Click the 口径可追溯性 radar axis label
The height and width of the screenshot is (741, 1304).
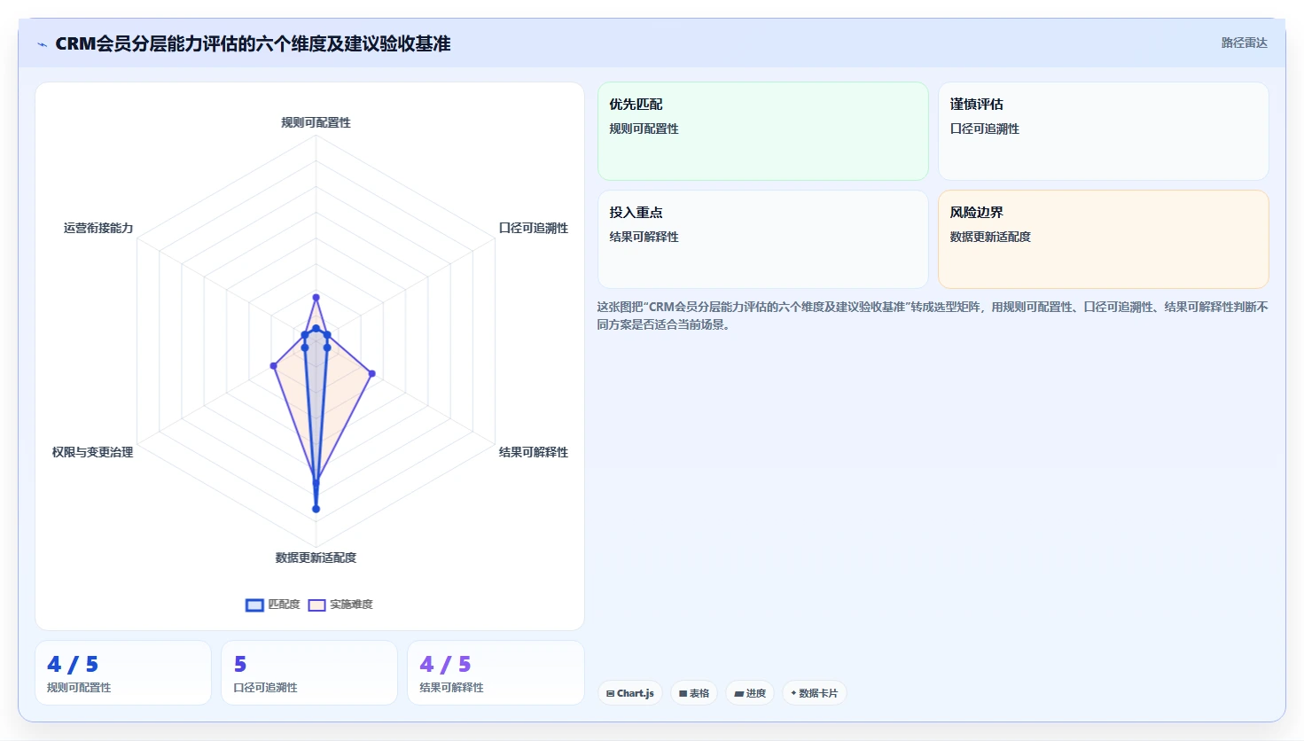533,228
